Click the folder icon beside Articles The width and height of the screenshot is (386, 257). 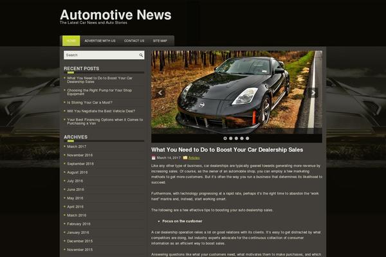[x=185, y=157]
